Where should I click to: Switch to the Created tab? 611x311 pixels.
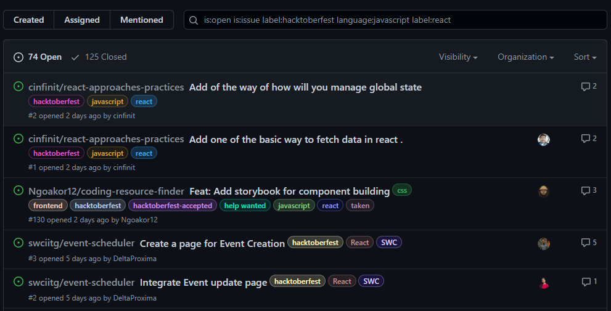click(29, 20)
